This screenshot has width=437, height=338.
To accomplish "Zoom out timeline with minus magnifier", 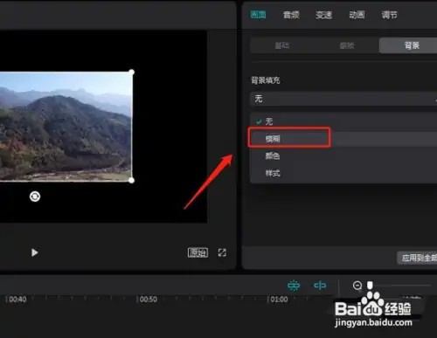I will 357,286.
